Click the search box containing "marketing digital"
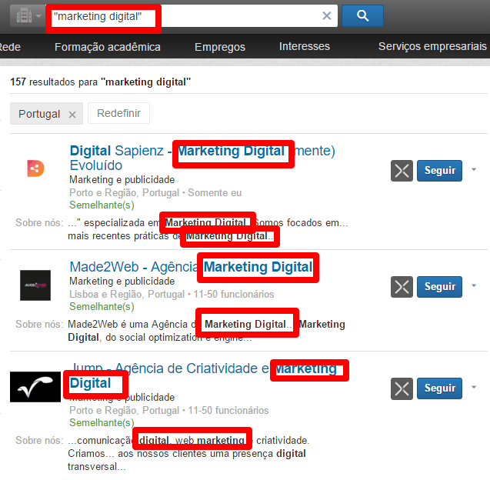 point(192,15)
